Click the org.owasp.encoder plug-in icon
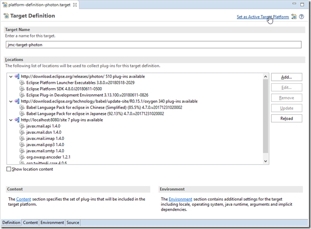 coord(22,157)
